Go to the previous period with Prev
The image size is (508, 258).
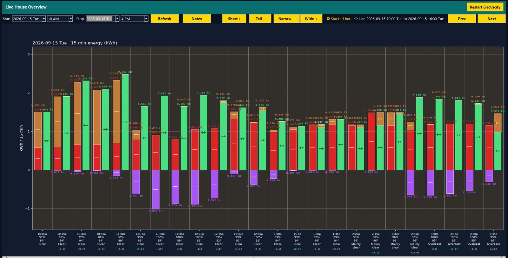point(462,19)
